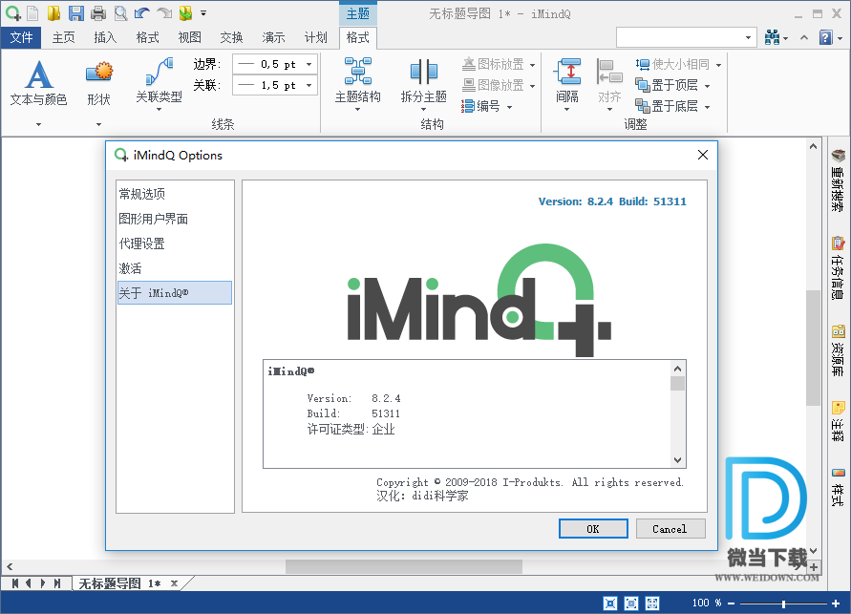The width and height of the screenshot is (851, 614).
Task: Close the 无标题导图 1* document tab
Action: tap(174, 583)
